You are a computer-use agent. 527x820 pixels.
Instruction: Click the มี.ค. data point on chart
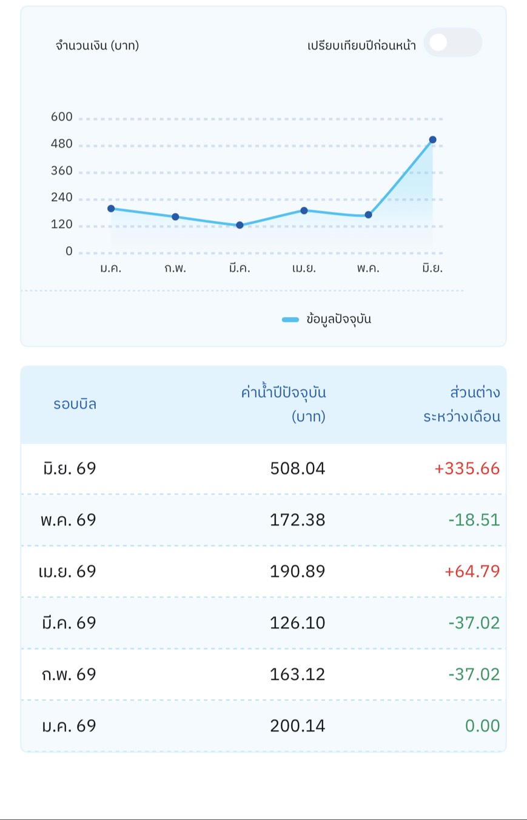(240, 225)
